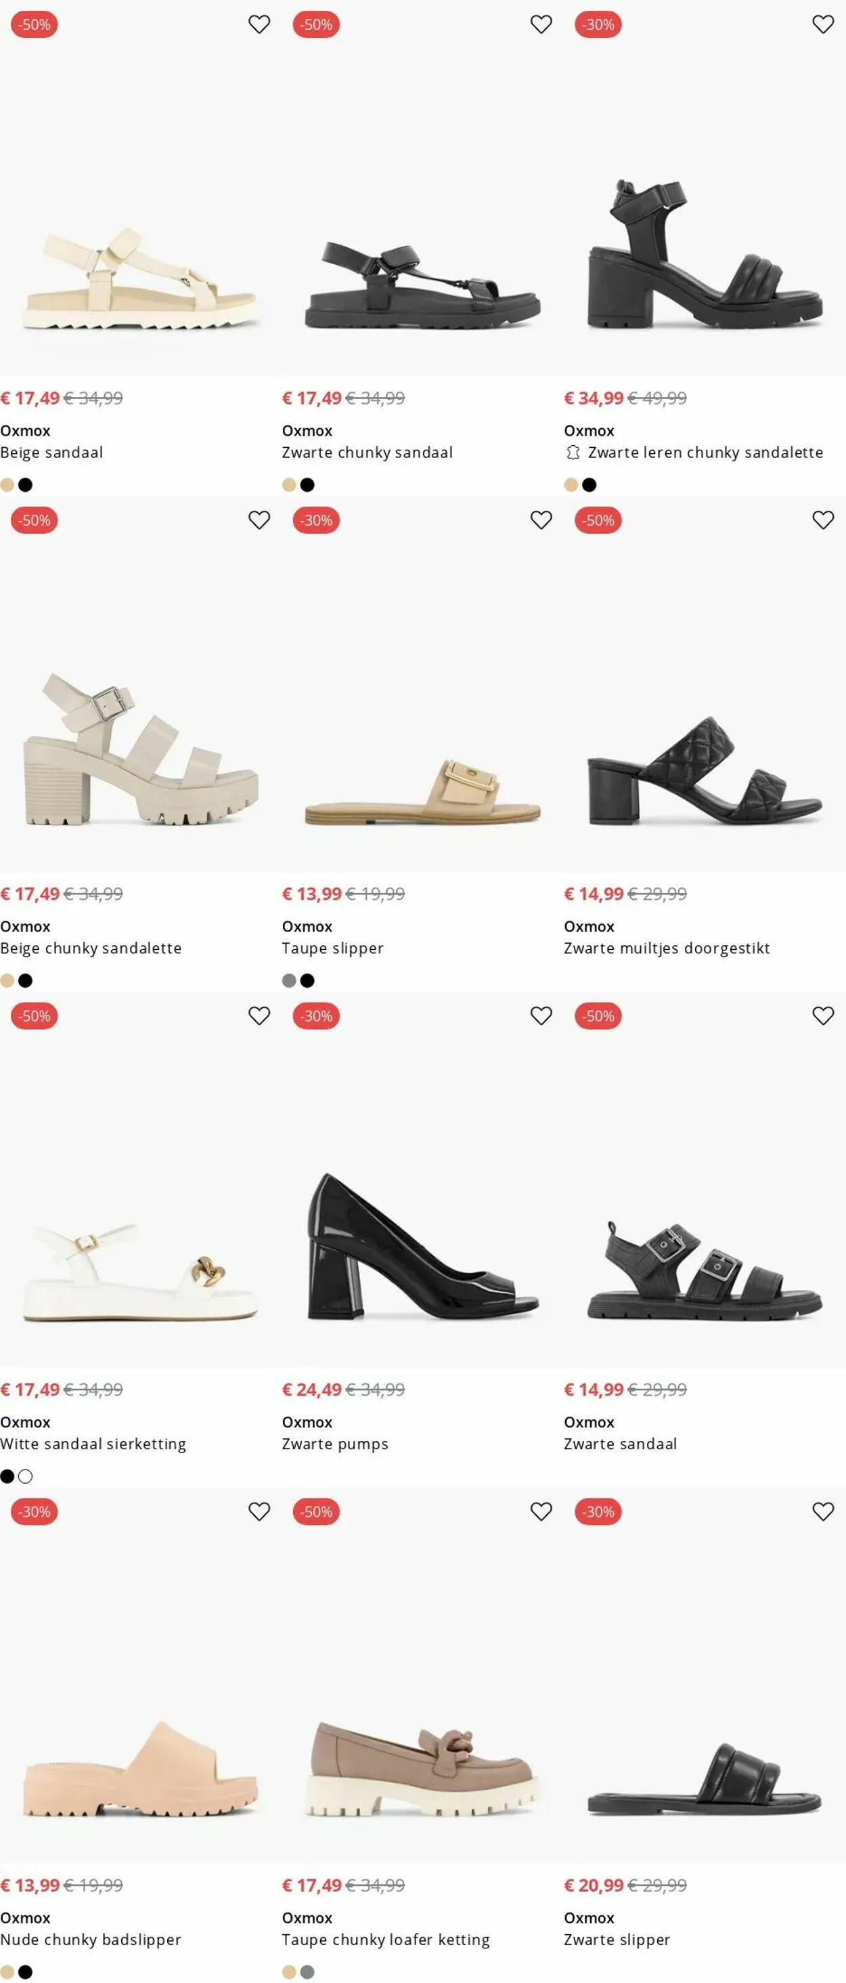846x1983 pixels.
Task: Favorite the Taupe chunky loafer ketting
Action: point(541,1512)
